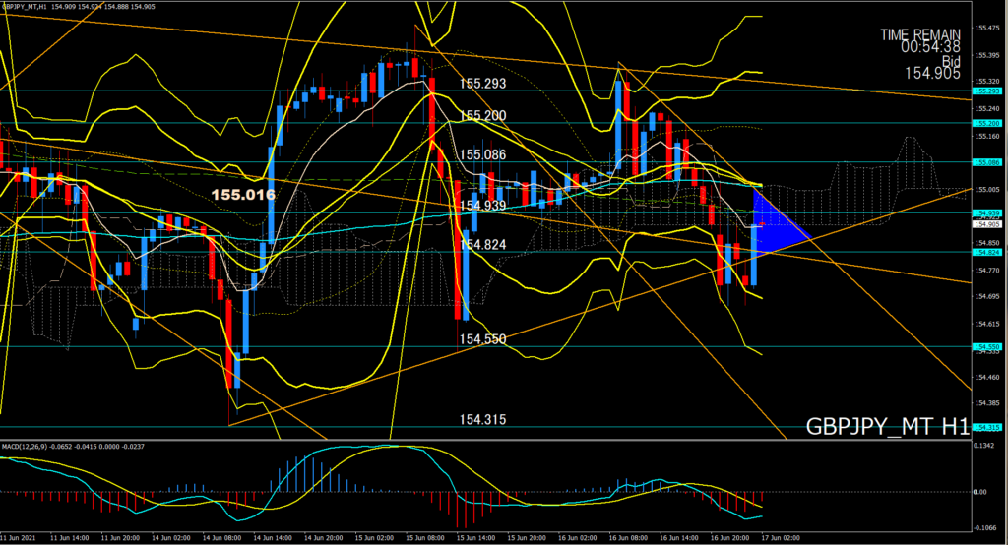Image resolution: width=1008 pixels, height=545 pixels.
Task: Click the 16 Jun 14:00 time label
Action: coord(679,538)
